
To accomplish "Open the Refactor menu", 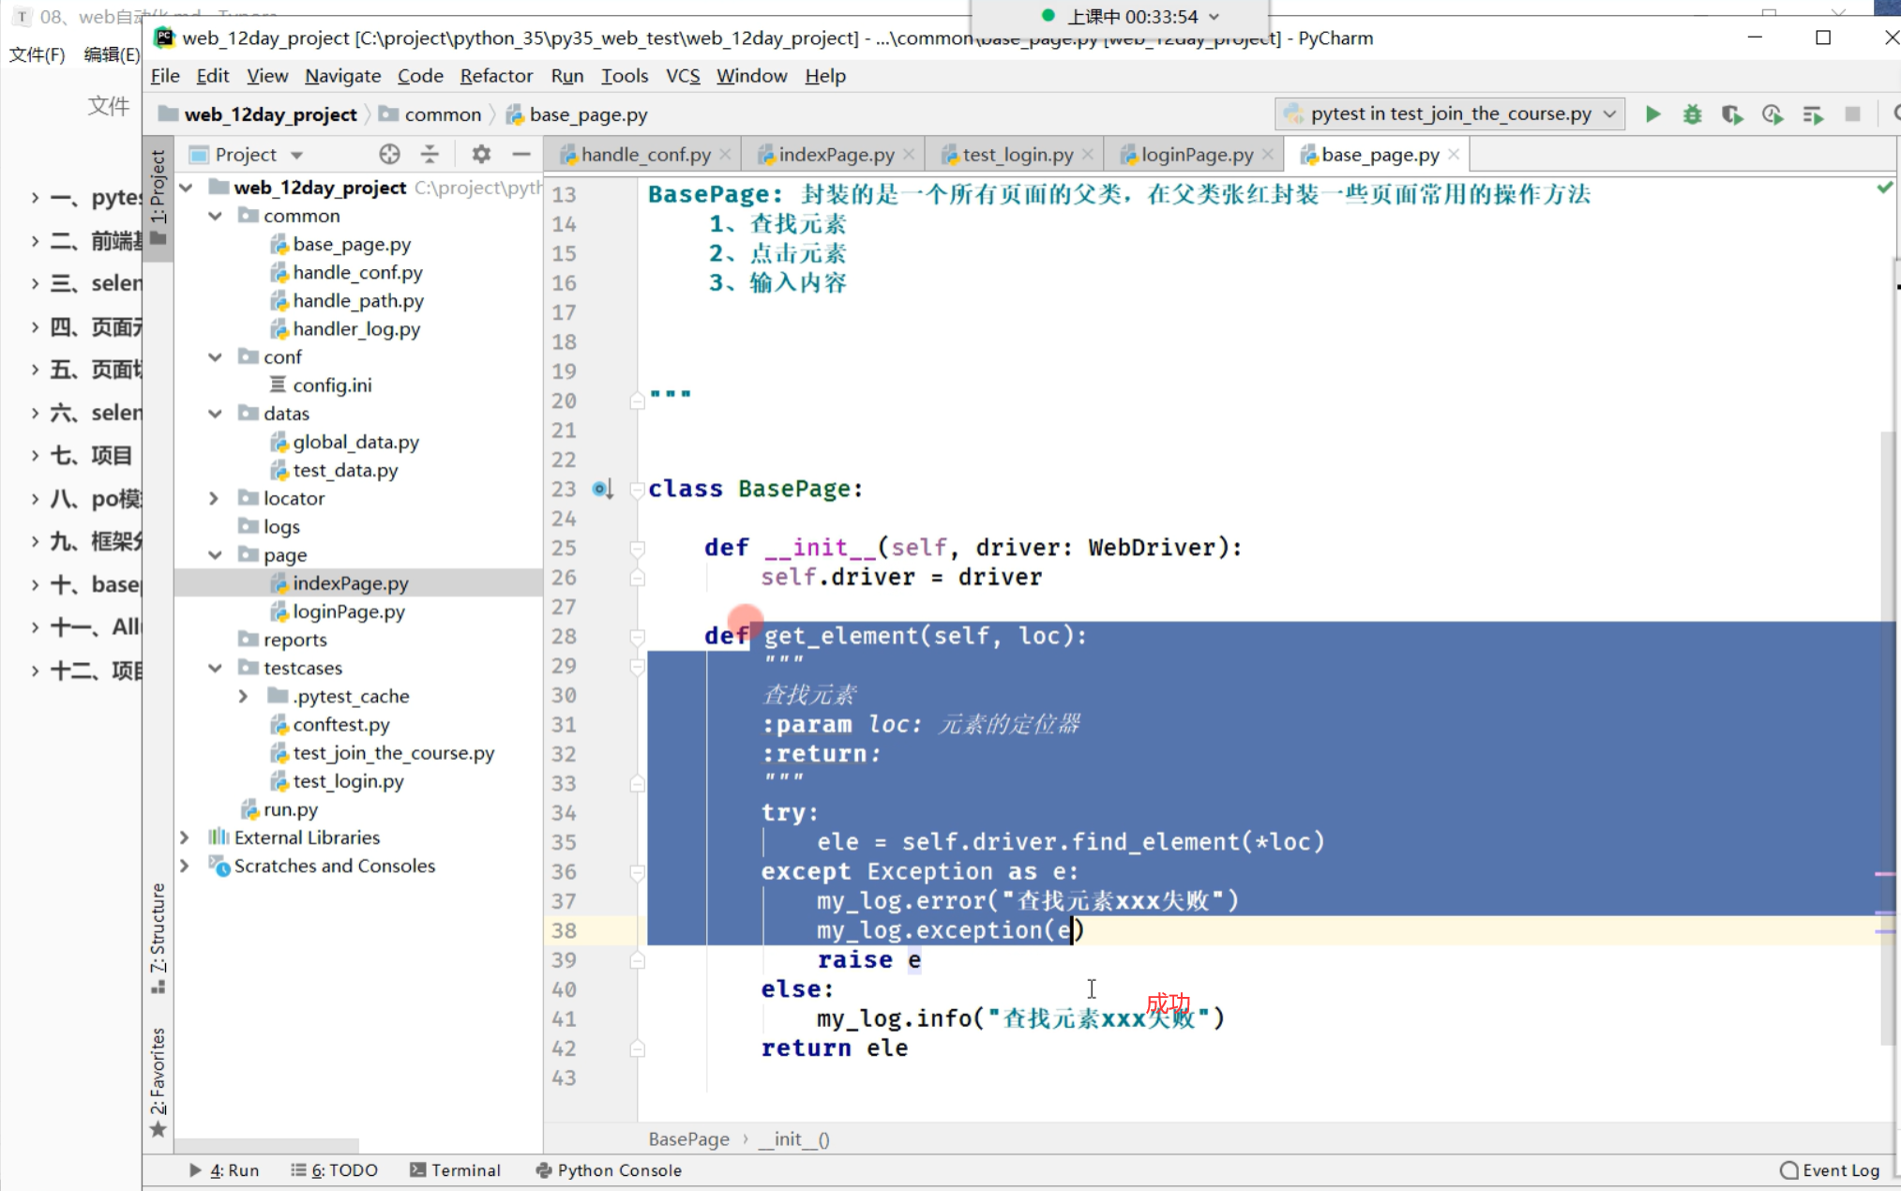I will pyautogui.click(x=495, y=76).
